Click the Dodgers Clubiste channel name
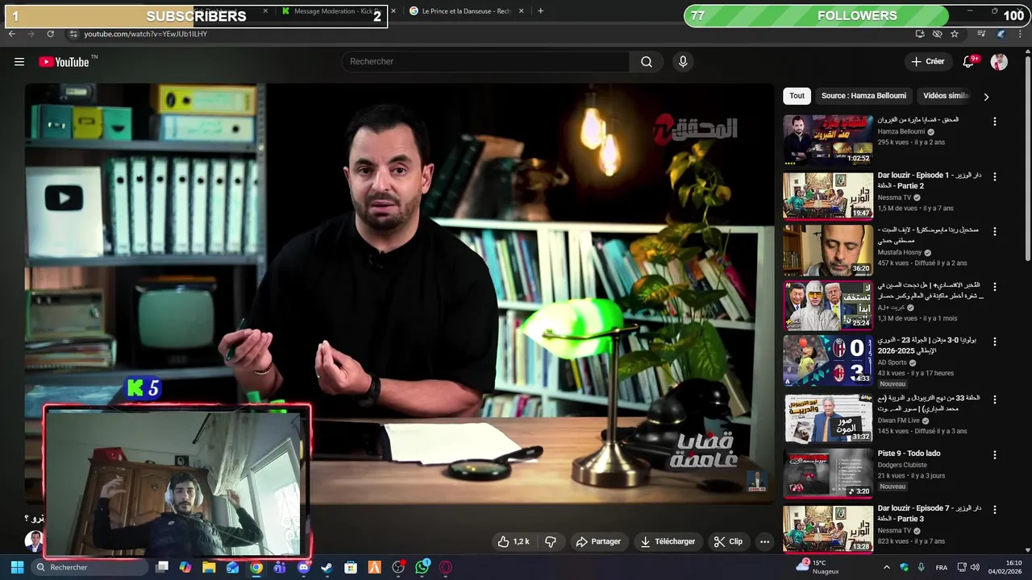Viewport: 1032px width, 580px height. tap(902, 465)
